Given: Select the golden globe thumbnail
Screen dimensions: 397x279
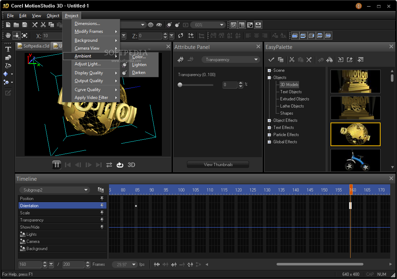Looking at the screenshot, I should point(355,134).
